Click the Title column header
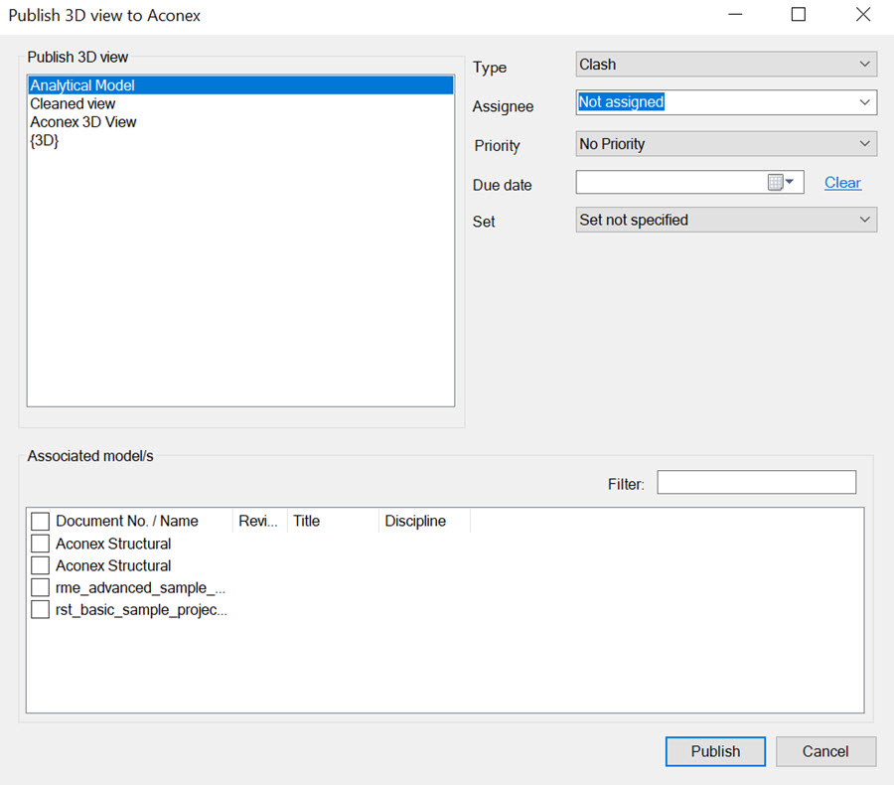The image size is (894, 785). pyautogui.click(x=333, y=521)
